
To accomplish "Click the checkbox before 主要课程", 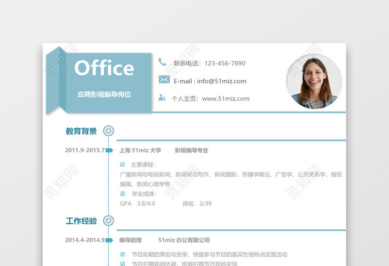I will (x=122, y=165).
